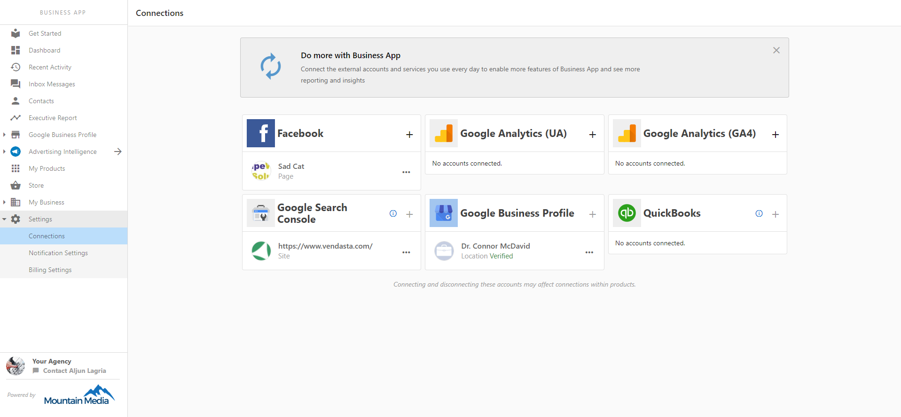901x417 pixels.
Task: Click the Location Verified status text
Action: [x=487, y=256]
